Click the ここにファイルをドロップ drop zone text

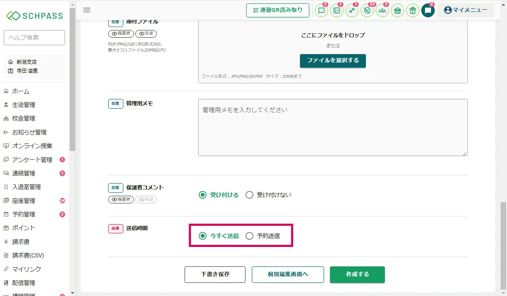(x=333, y=35)
